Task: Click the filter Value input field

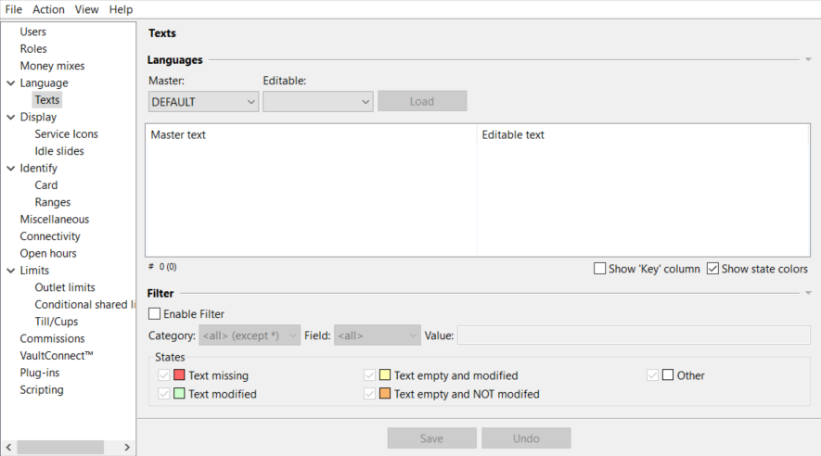Action: (633, 335)
